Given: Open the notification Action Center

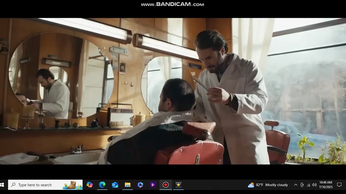Looking at the screenshot, I should tap(339, 185).
